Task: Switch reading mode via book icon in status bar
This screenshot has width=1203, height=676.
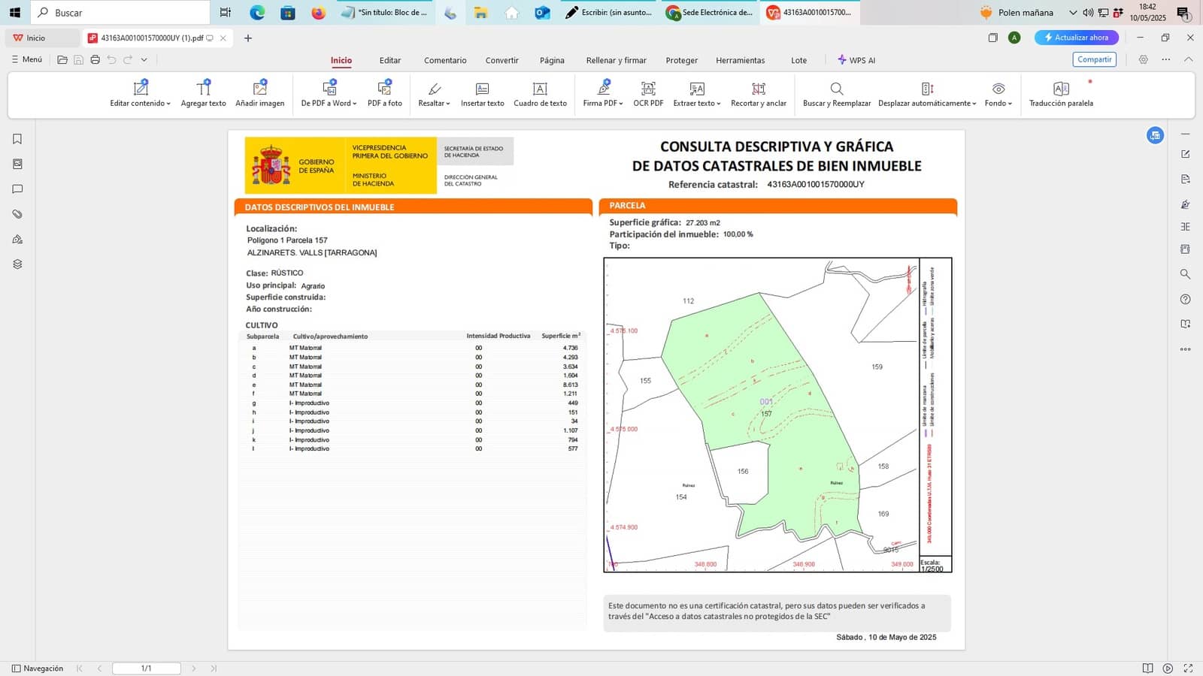Action: coord(1147,668)
